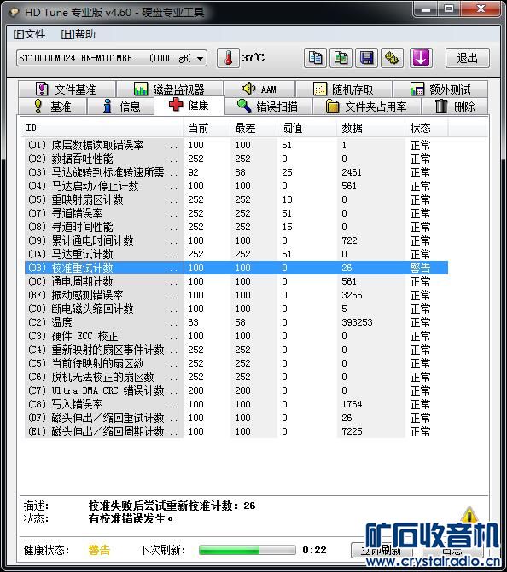Image resolution: width=507 pixels, height=572 pixels.
Task: Switch to the 磁盘监视器 tab
Action: point(170,89)
